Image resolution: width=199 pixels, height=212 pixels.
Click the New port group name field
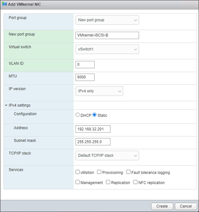(x=107, y=35)
